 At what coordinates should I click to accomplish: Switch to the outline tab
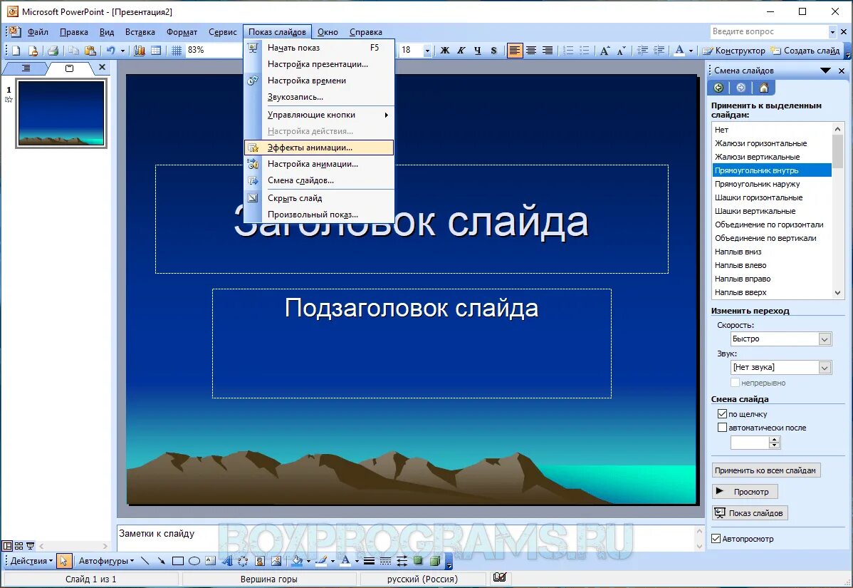(26, 68)
